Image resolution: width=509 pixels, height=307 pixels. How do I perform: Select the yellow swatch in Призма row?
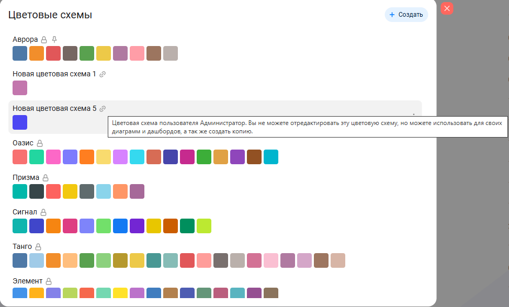tap(70, 191)
